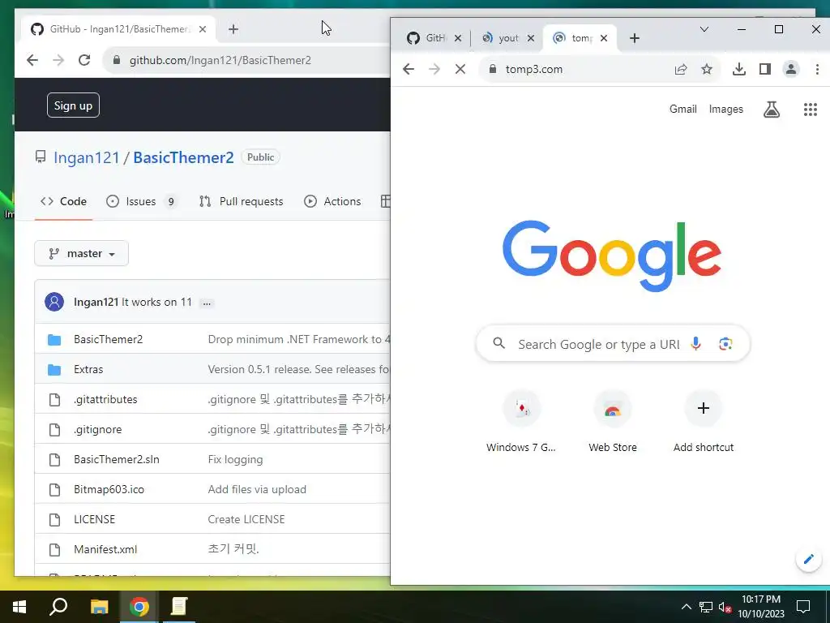Open Chrome profile avatar icon
This screenshot has width=830, height=623.
791,69
